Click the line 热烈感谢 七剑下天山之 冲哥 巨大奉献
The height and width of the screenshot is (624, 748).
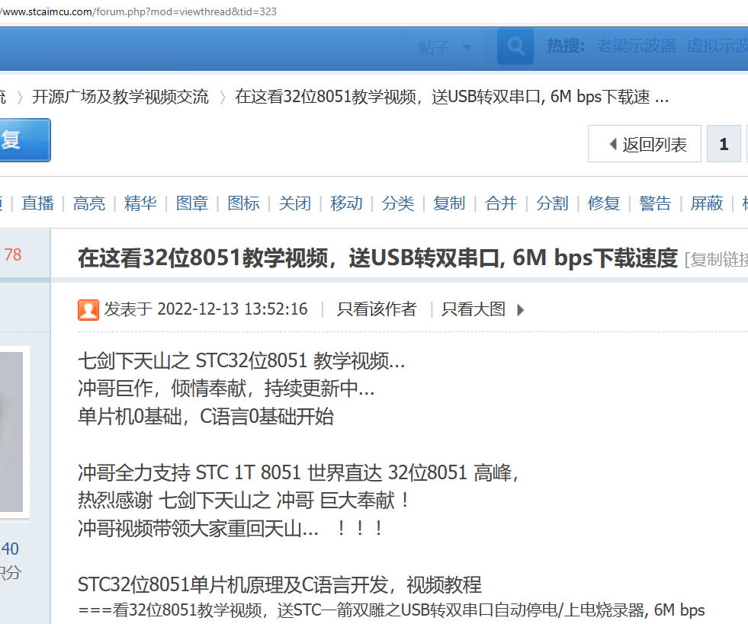pyautogui.click(x=244, y=501)
